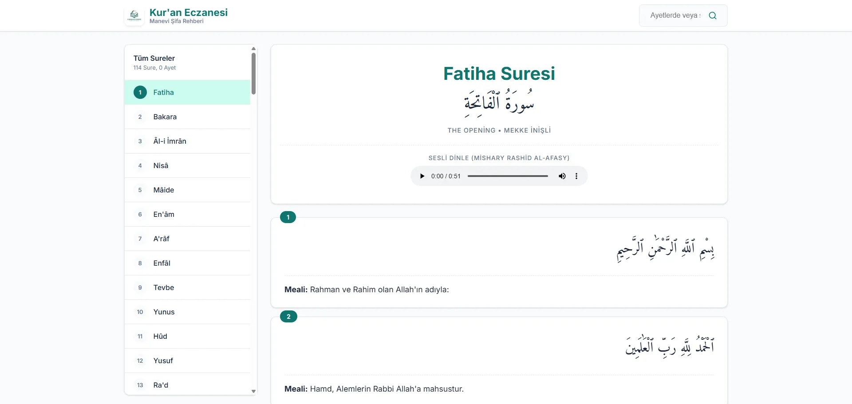
Task: Open the Ra'd sure entry
Action: click(187, 384)
